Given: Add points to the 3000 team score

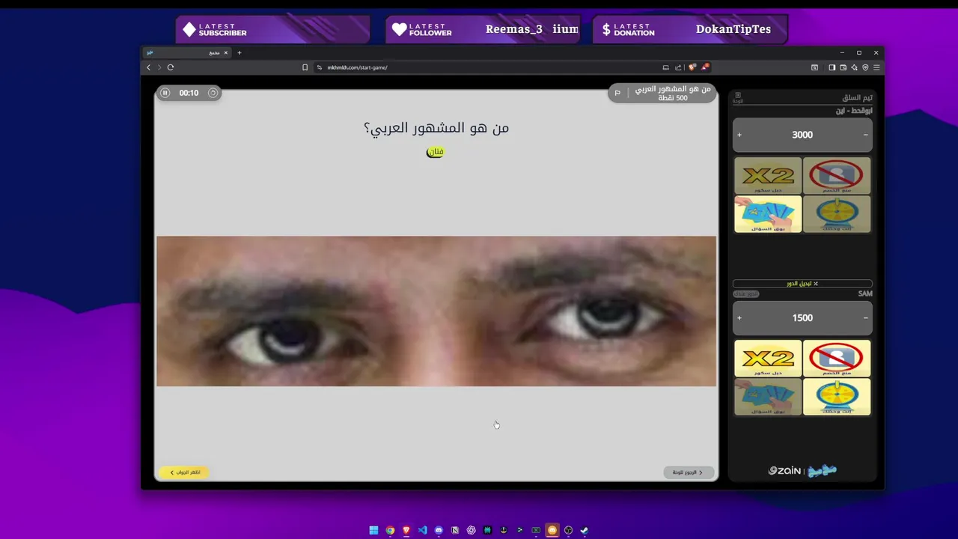Looking at the screenshot, I should coord(739,135).
